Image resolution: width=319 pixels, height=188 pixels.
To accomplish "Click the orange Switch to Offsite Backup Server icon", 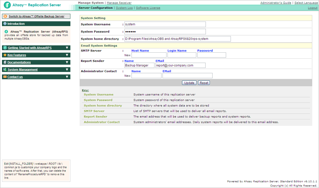I will pyautogui.click(x=5, y=16).
